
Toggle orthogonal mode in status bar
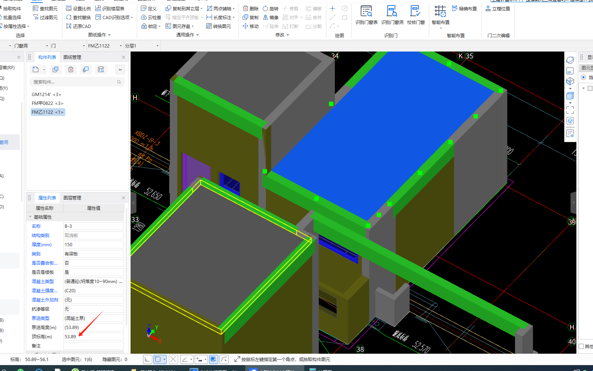pos(147,359)
